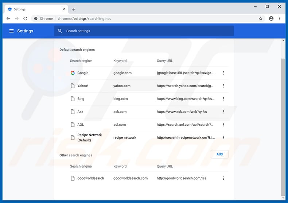Select the goodworldsearch engine name
The image size is (288, 203).
[90, 178]
